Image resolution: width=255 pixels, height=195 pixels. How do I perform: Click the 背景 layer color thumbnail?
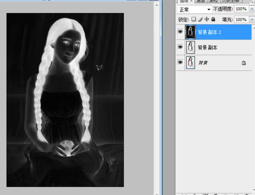191,63
